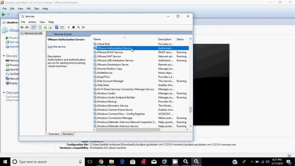This screenshot has width=295, height=166.
Task: Select Windows Biometric Service row
Action: pyautogui.click(x=141, y=106)
